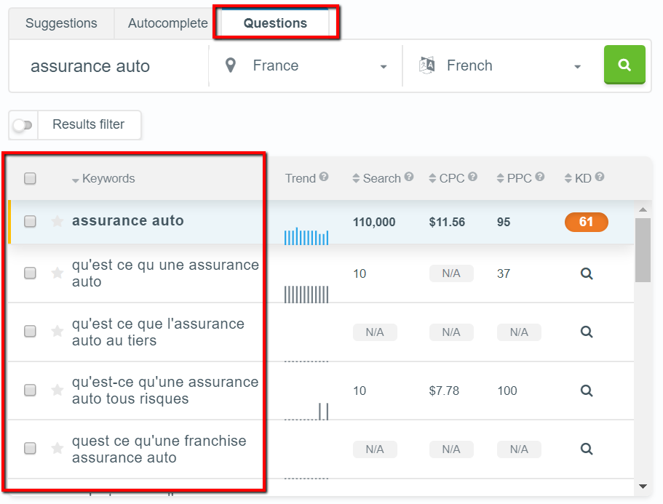663x504 pixels.
Task: Sort by KD column
Action: click(578, 178)
